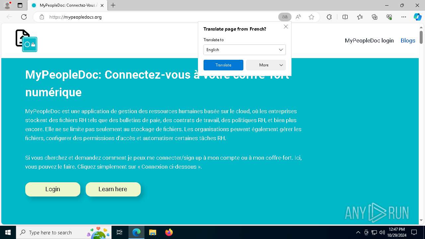Viewport: 425px width, 239px height.
Task: Close the translate popup
Action: pos(286,27)
